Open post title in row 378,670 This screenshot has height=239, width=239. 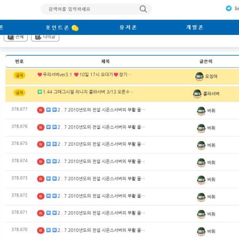click(96, 230)
